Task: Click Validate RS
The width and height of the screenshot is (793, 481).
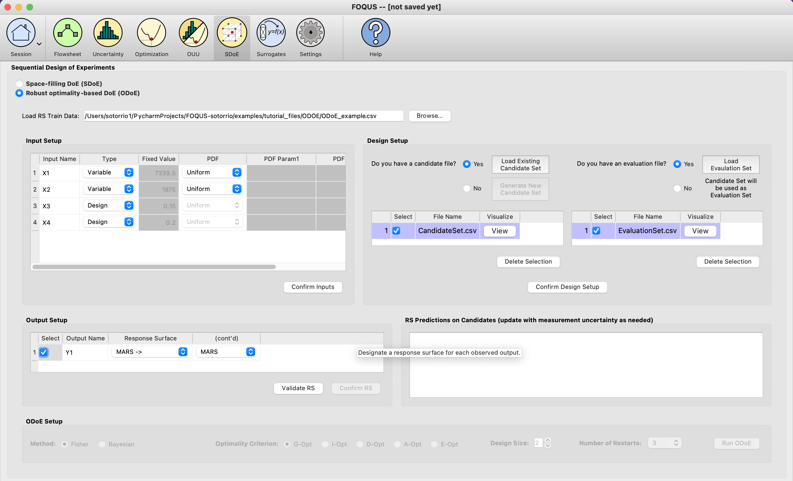Action: point(298,388)
